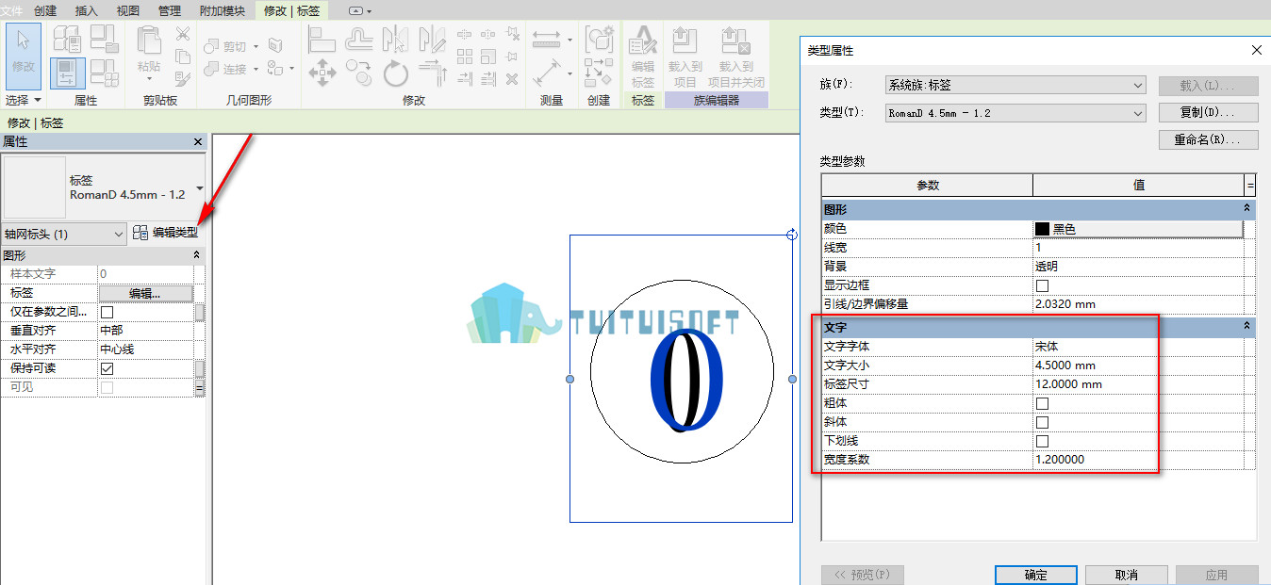Select Mirror - Draw Axis icon
The image size is (1271, 585).
click(432, 40)
